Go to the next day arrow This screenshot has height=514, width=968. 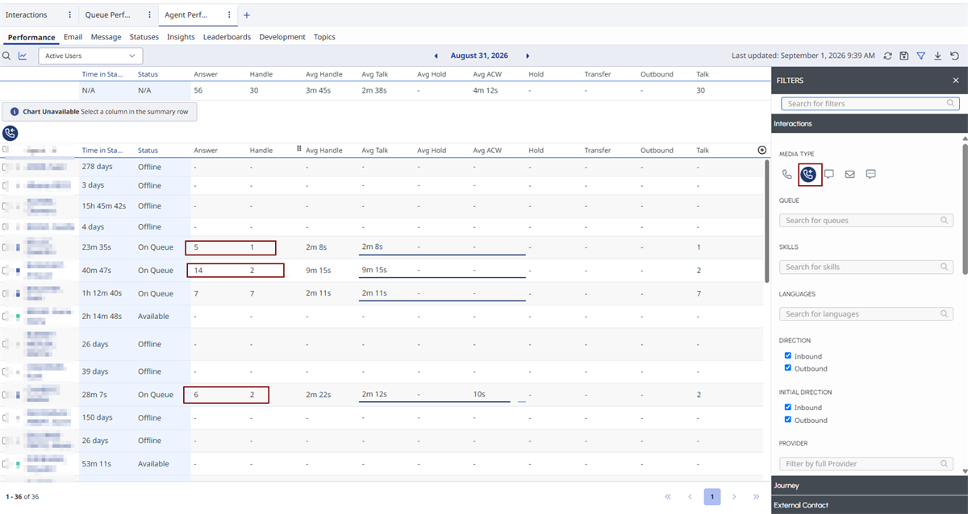tap(528, 56)
